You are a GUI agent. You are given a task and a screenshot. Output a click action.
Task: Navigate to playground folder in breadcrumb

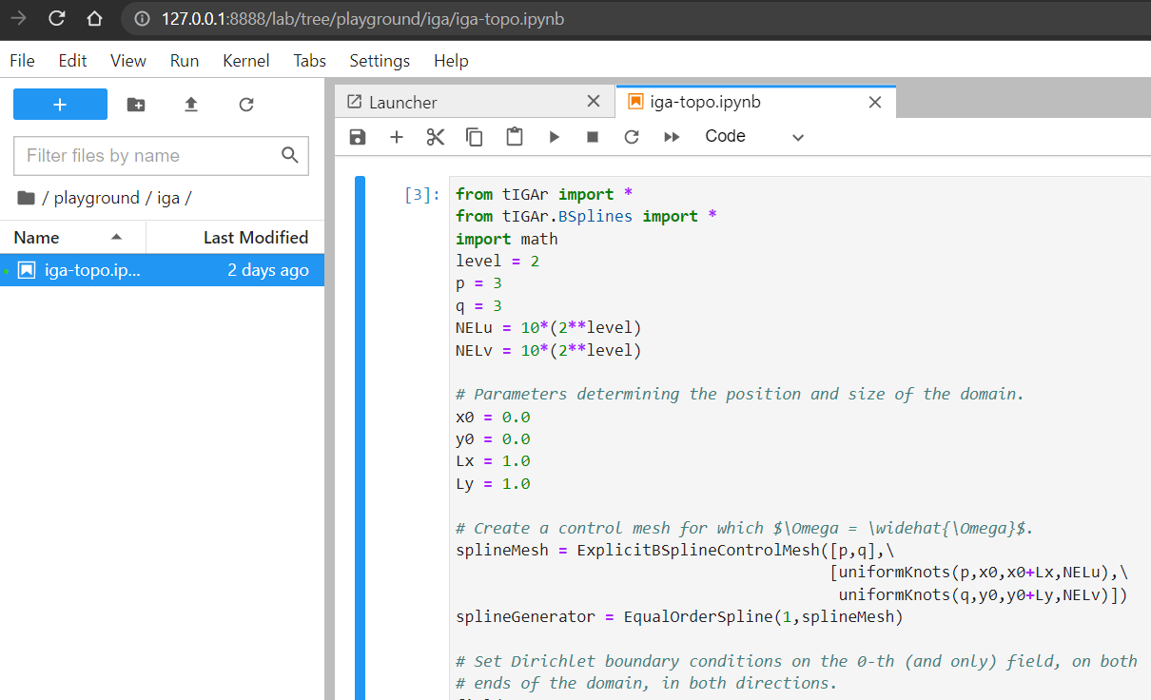click(96, 198)
